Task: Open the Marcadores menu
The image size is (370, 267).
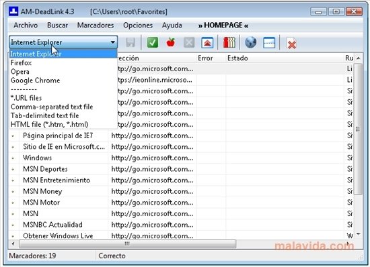Action: [96, 25]
